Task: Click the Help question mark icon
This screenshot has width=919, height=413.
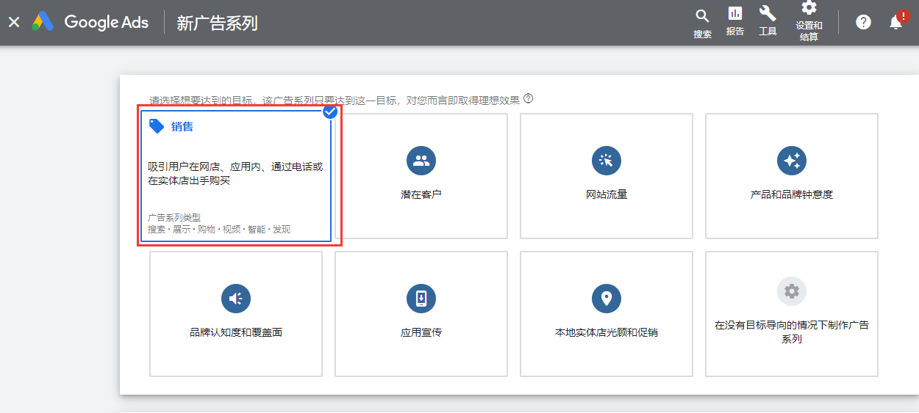Action: click(863, 22)
